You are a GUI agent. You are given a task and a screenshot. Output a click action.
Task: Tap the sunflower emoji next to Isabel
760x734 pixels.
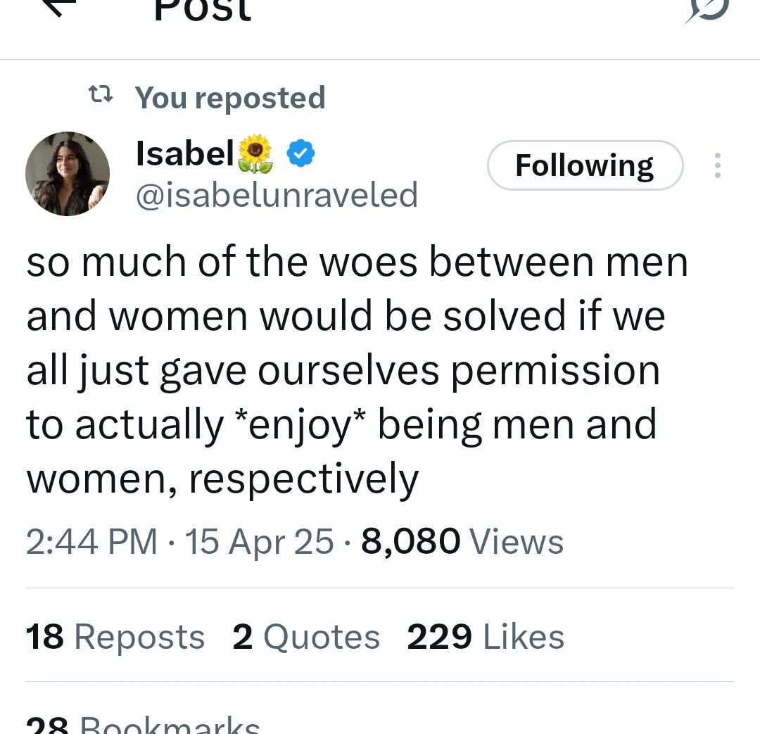coord(255,153)
